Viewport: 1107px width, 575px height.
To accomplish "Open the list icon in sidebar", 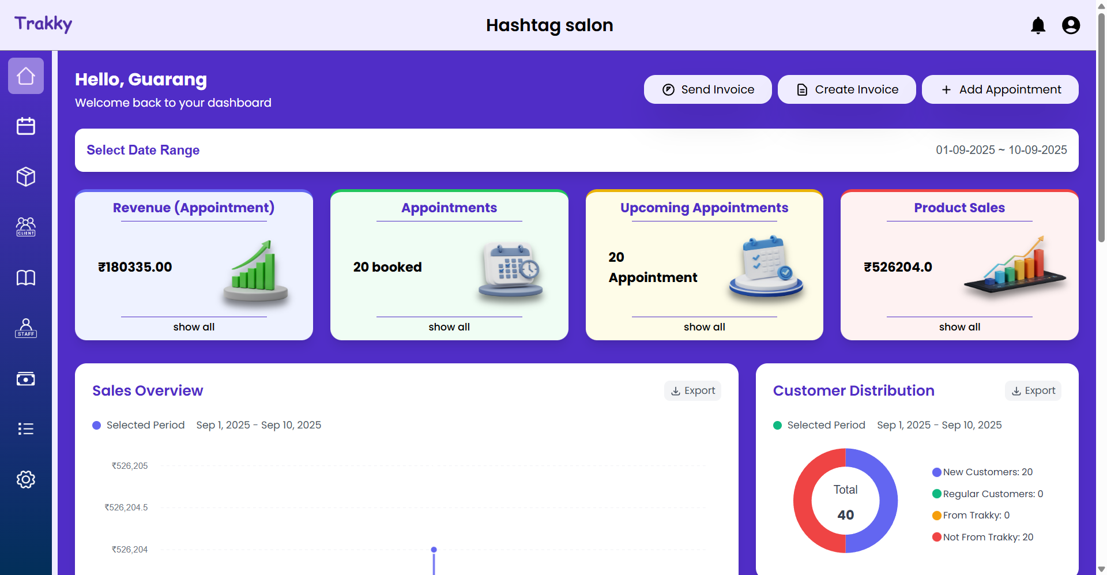I will coord(26,429).
